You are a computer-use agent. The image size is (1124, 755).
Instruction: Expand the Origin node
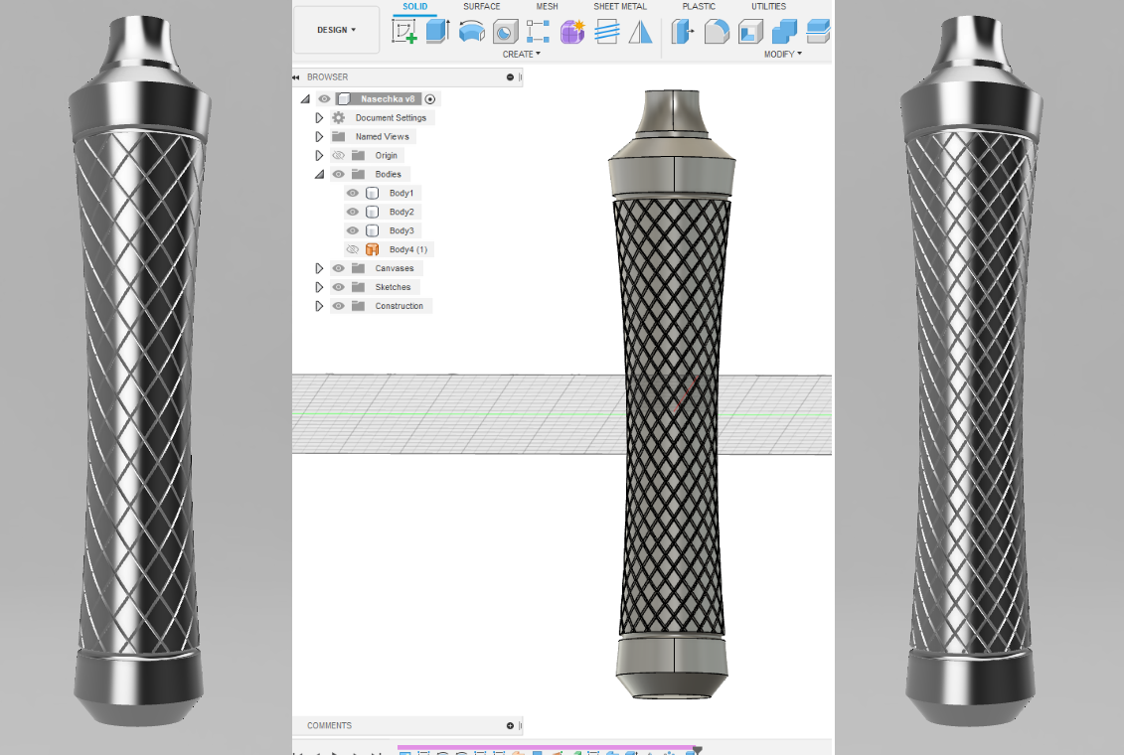(x=319, y=155)
